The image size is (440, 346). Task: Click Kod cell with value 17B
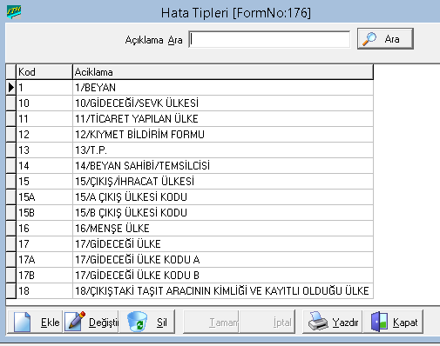tap(44, 276)
